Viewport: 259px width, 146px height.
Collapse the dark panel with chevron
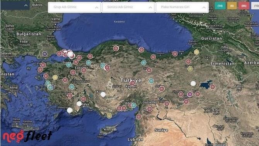[26, 5]
